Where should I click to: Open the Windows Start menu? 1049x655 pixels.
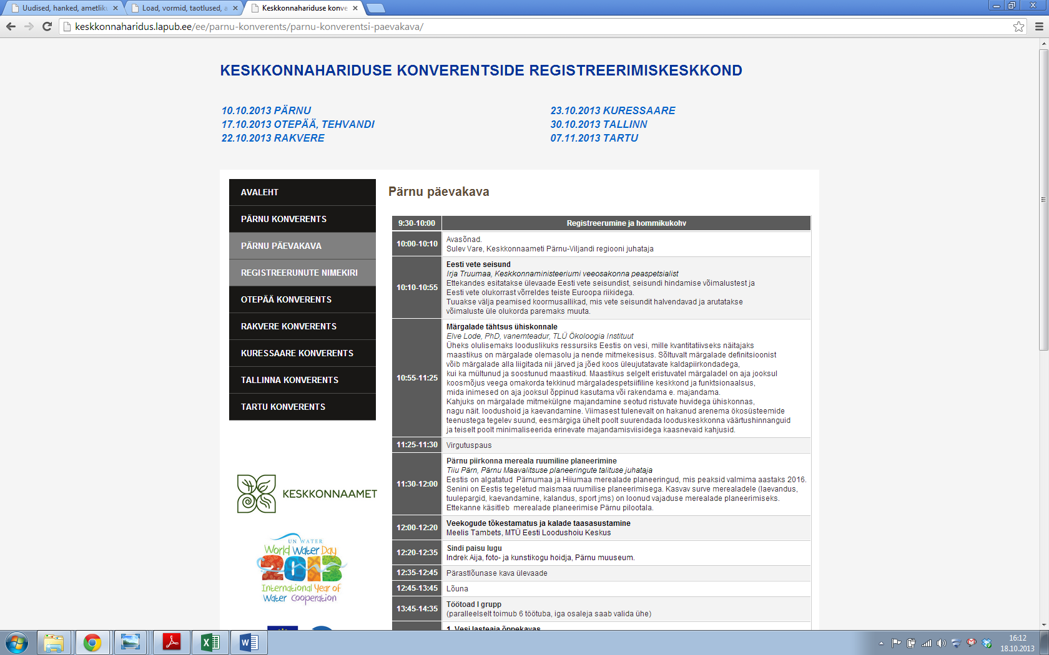pyautogui.click(x=17, y=643)
